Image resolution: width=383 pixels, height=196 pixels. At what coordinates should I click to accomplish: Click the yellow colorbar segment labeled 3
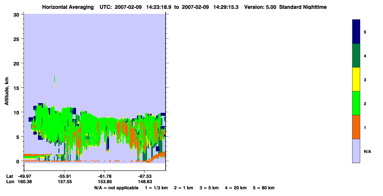tap(356, 79)
